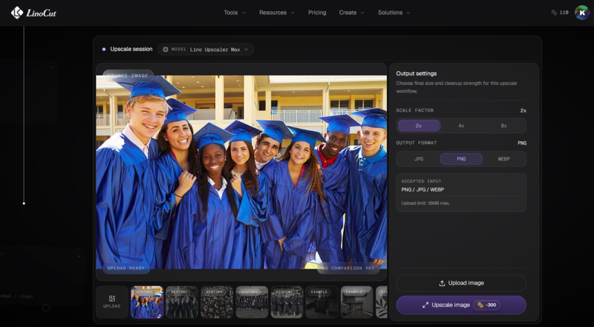Select the first History graduation thumbnail
The image size is (594, 327).
tap(147, 302)
